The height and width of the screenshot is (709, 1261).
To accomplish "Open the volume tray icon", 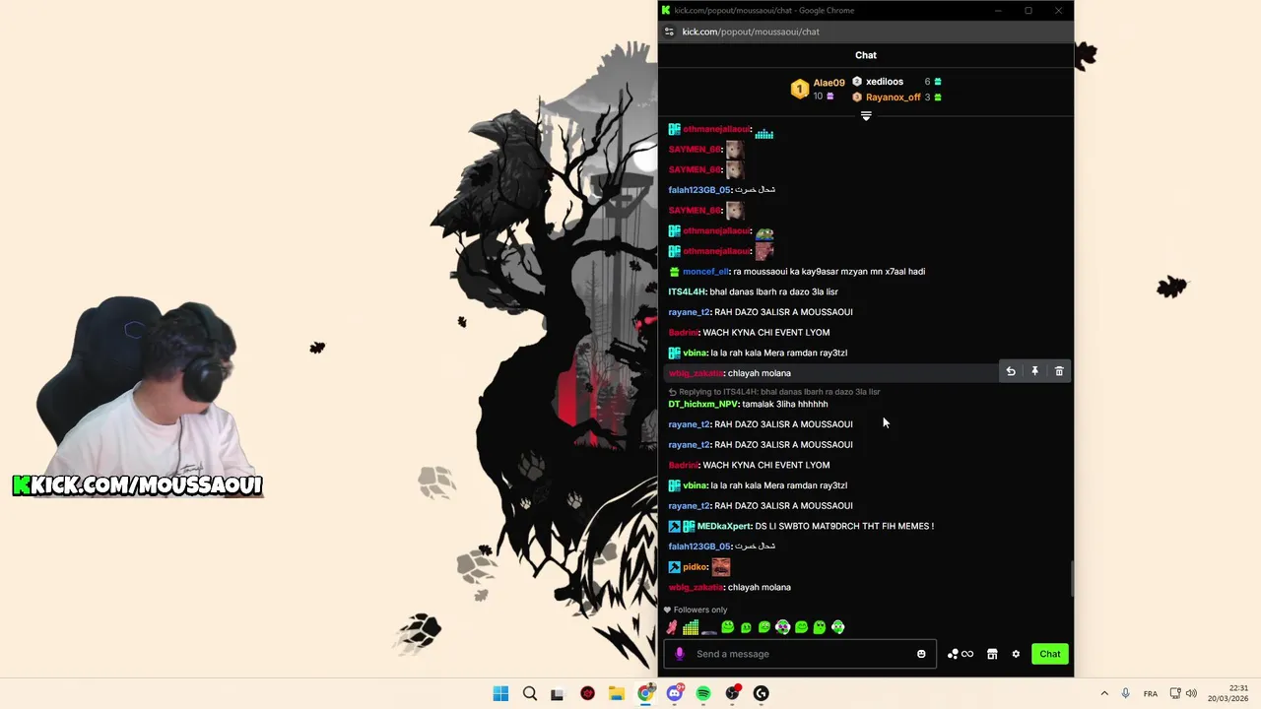I will [1191, 693].
